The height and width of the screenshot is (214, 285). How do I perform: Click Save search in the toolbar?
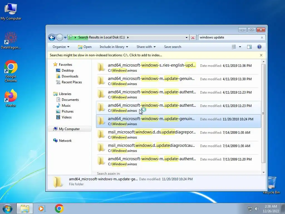pos(173,47)
